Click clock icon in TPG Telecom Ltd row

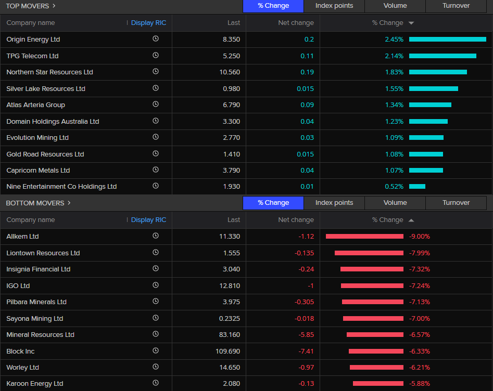156,55
